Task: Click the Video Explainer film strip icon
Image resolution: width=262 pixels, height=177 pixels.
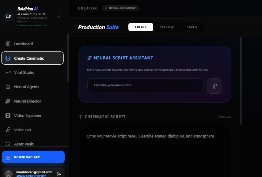Action: 8,115
